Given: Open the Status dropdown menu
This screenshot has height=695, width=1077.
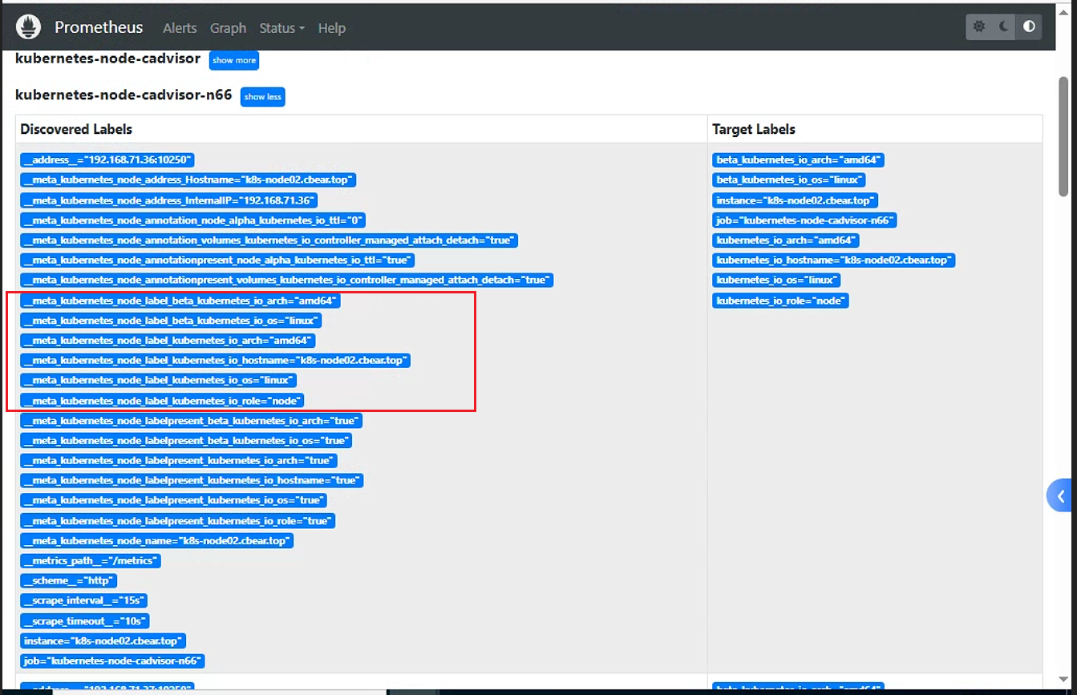Looking at the screenshot, I should tap(281, 28).
